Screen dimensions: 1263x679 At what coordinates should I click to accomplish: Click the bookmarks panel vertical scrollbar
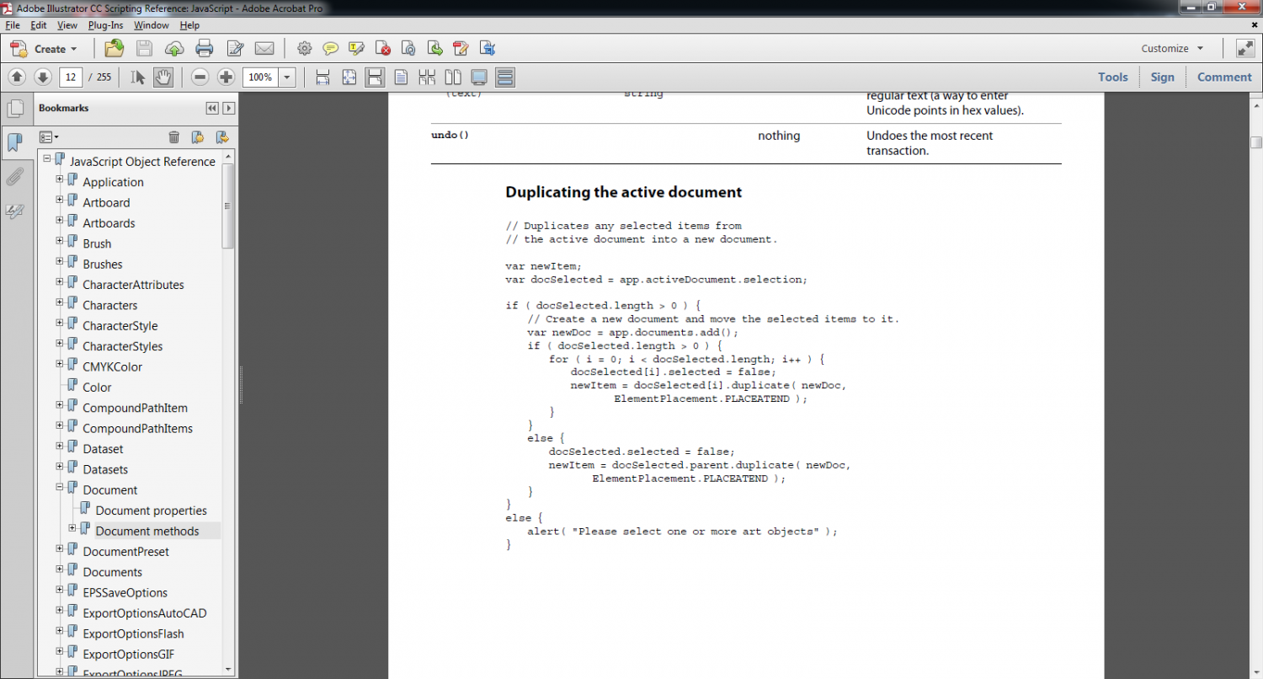coord(228,412)
